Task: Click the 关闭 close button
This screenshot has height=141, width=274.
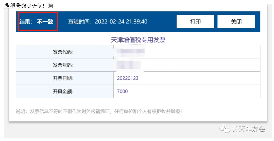Action: [236, 22]
